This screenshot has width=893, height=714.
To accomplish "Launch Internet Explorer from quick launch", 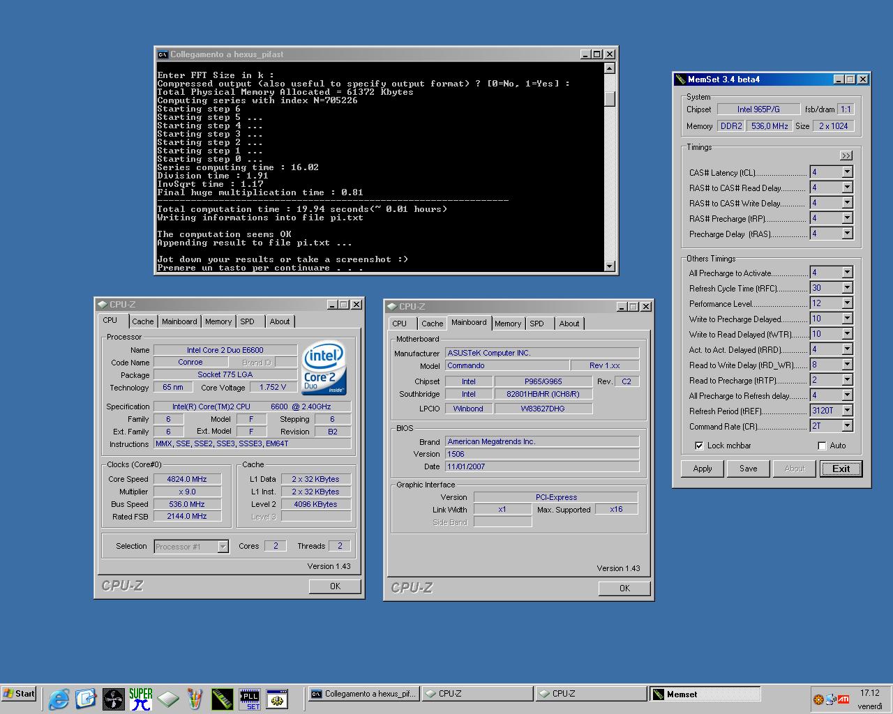I will point(59,699).
